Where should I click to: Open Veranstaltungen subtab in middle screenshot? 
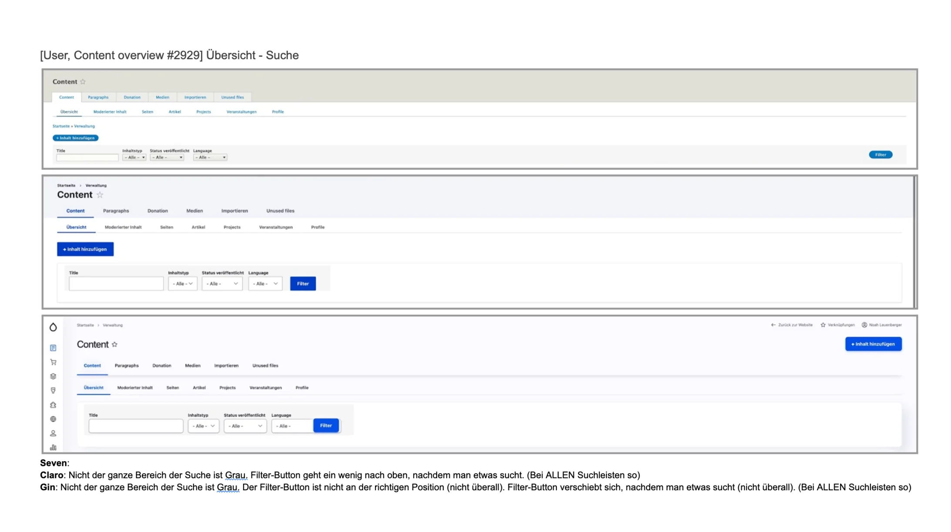click(x=276, y=227)
